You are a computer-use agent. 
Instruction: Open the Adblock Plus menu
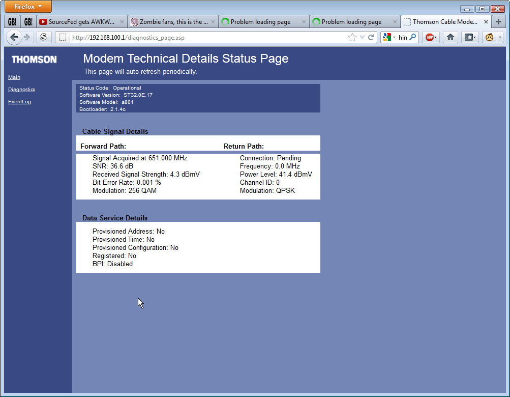pyautogui.click(x=431, y=38)
